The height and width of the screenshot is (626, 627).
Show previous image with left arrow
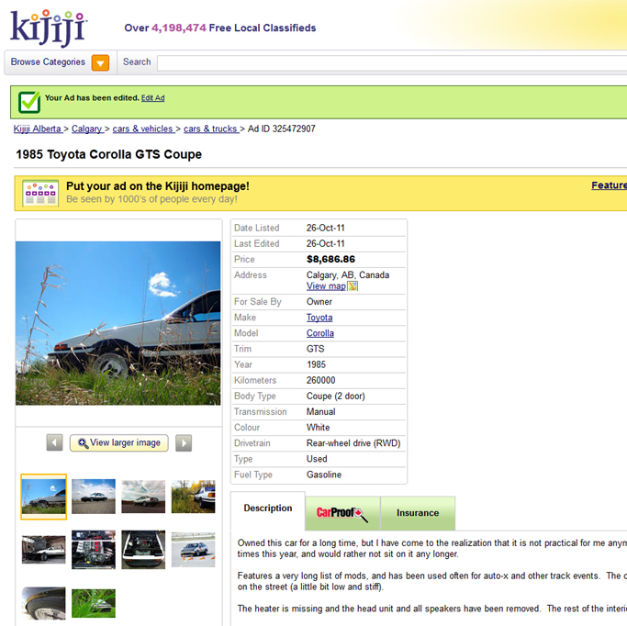pos(55,443)
